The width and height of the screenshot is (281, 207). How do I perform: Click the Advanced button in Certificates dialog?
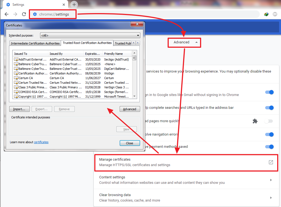(129, 109)
